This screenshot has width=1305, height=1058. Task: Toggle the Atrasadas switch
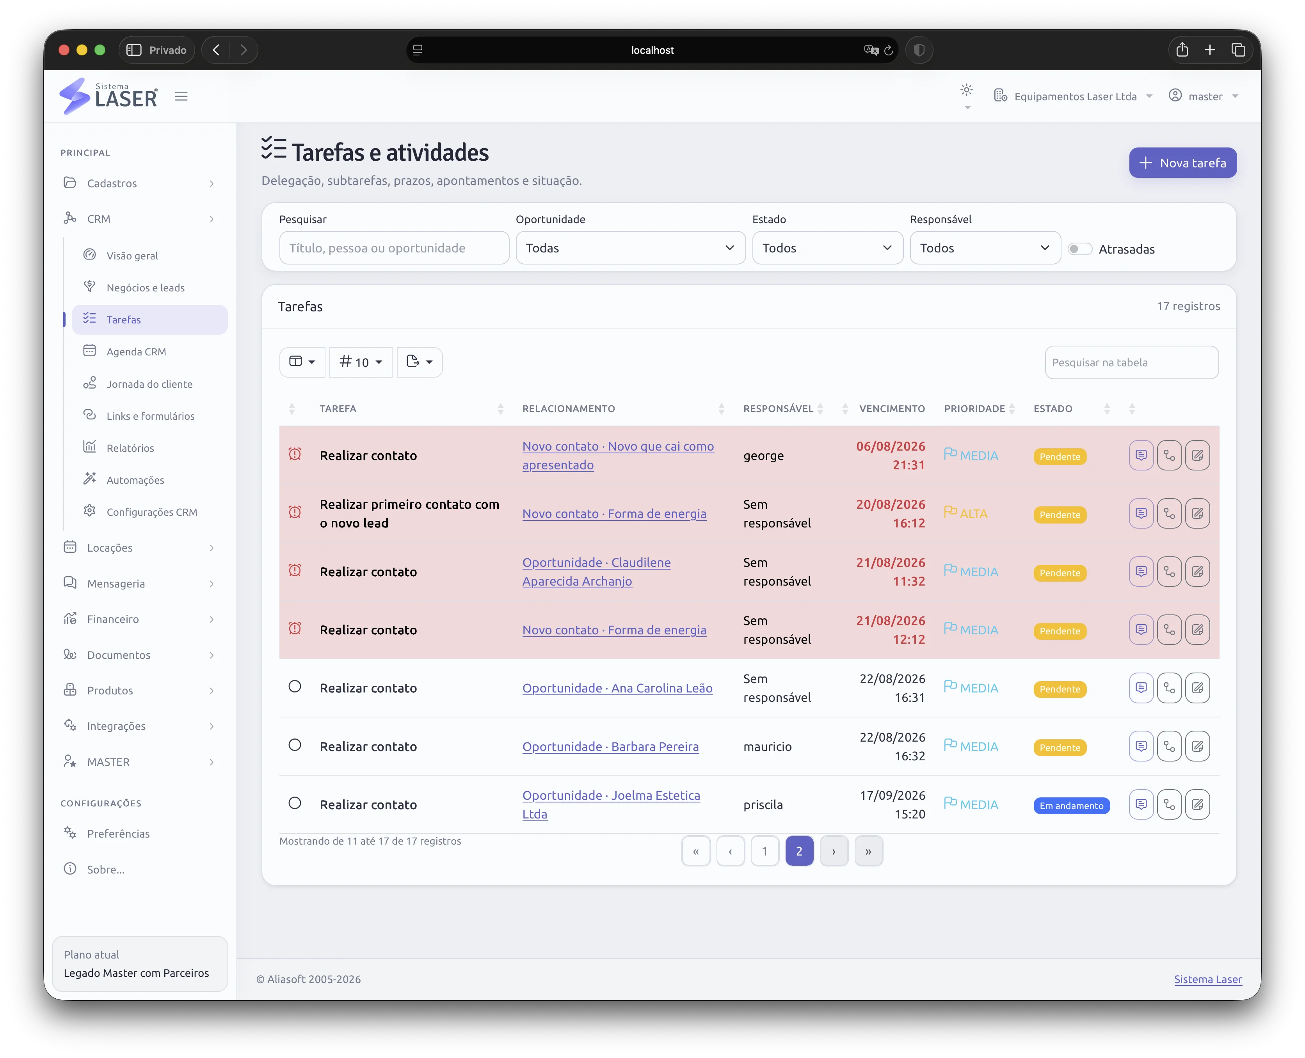(1079, 249)
